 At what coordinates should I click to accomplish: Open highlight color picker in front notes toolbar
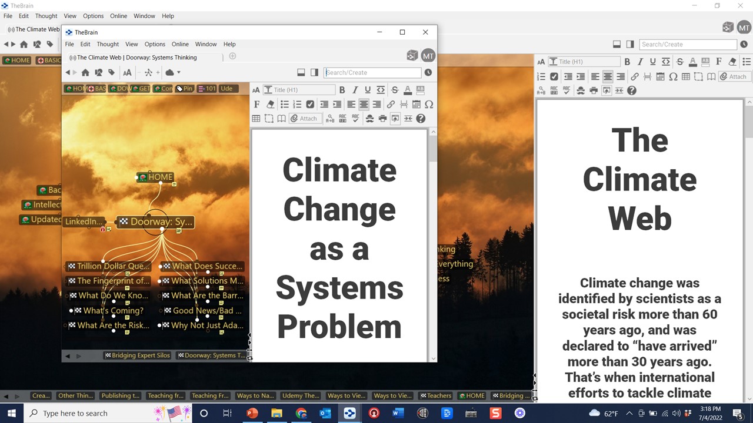pos(420,90)
